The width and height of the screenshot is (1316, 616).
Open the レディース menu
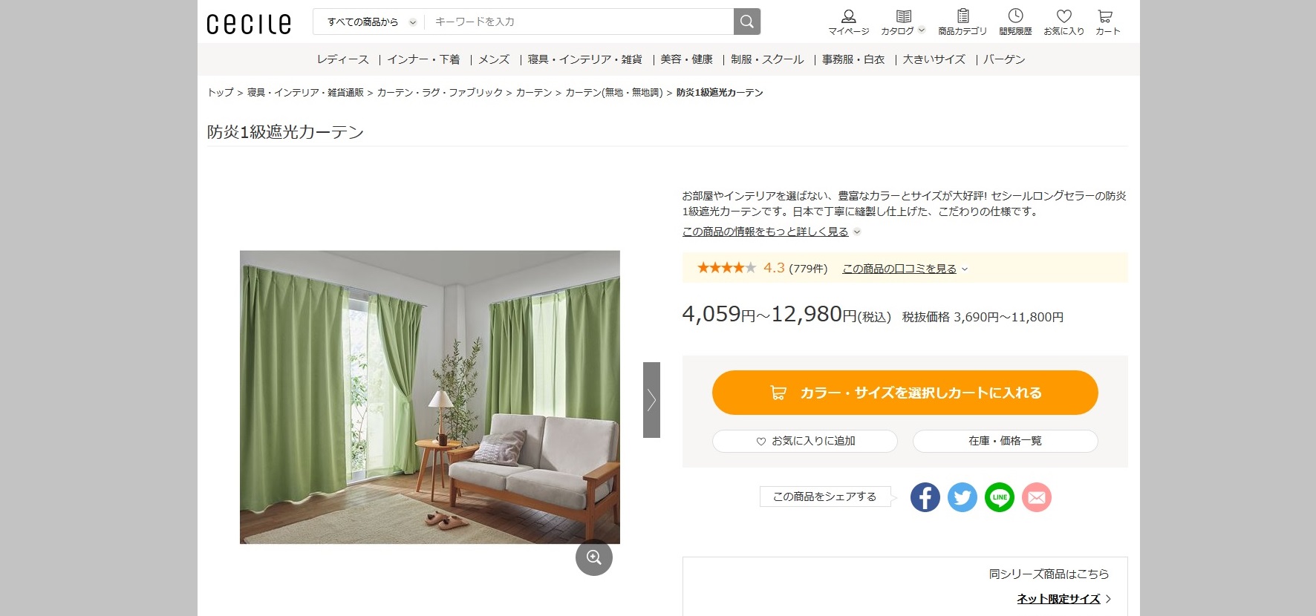(342, 59)
